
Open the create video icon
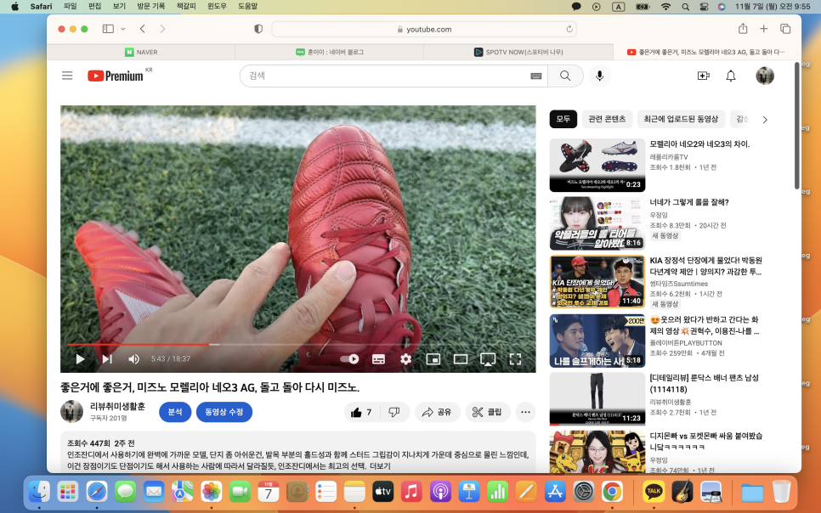703,76
